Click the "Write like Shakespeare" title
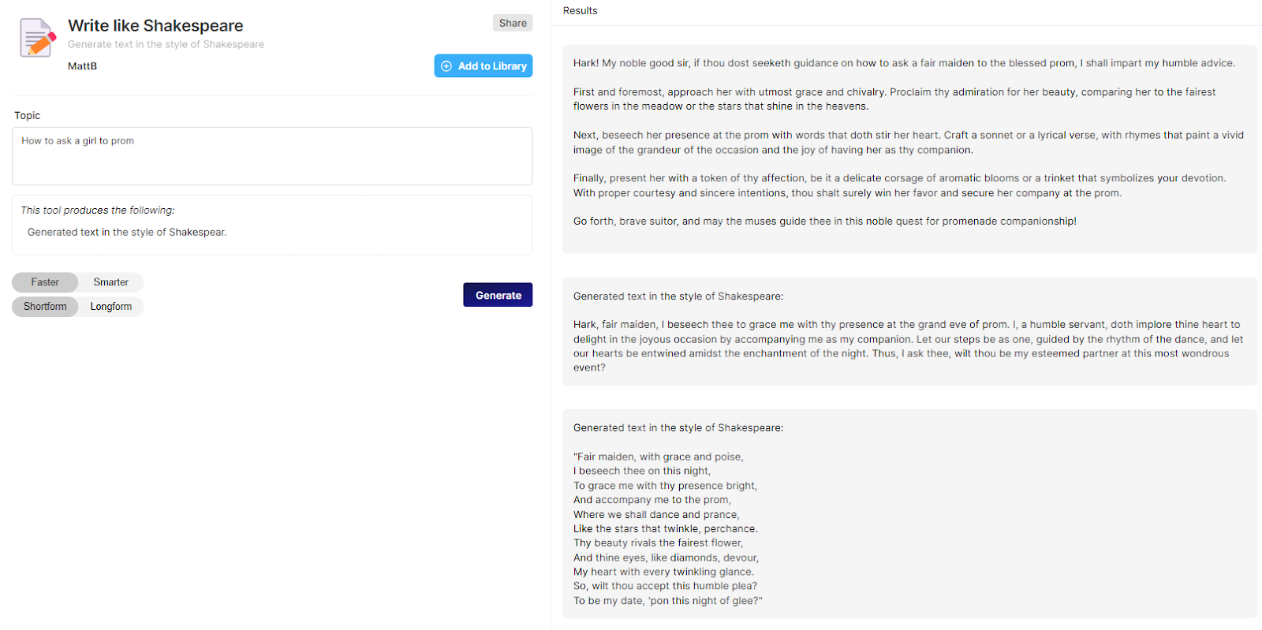 click(x=155, y=25)
